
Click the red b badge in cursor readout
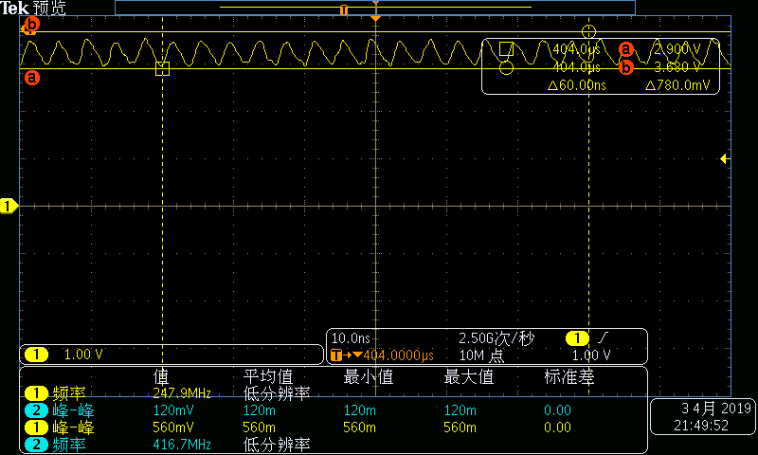click(626, 67)
